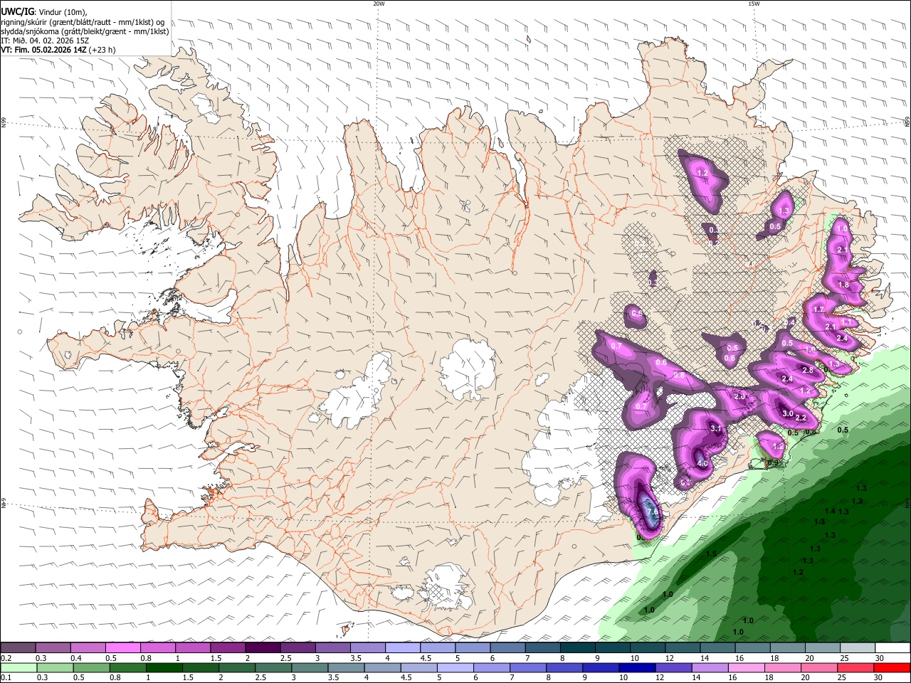Pick the darkest green rain swatch between 1 and 1.5
The image size is (911, 683).
(164, 668)
